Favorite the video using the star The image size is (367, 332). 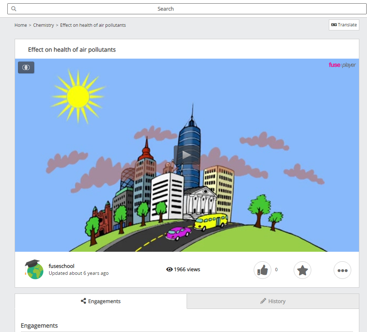[x=302, y=270]
